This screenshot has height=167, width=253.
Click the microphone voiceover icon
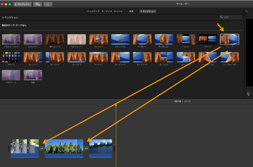[x=248, y=93]
